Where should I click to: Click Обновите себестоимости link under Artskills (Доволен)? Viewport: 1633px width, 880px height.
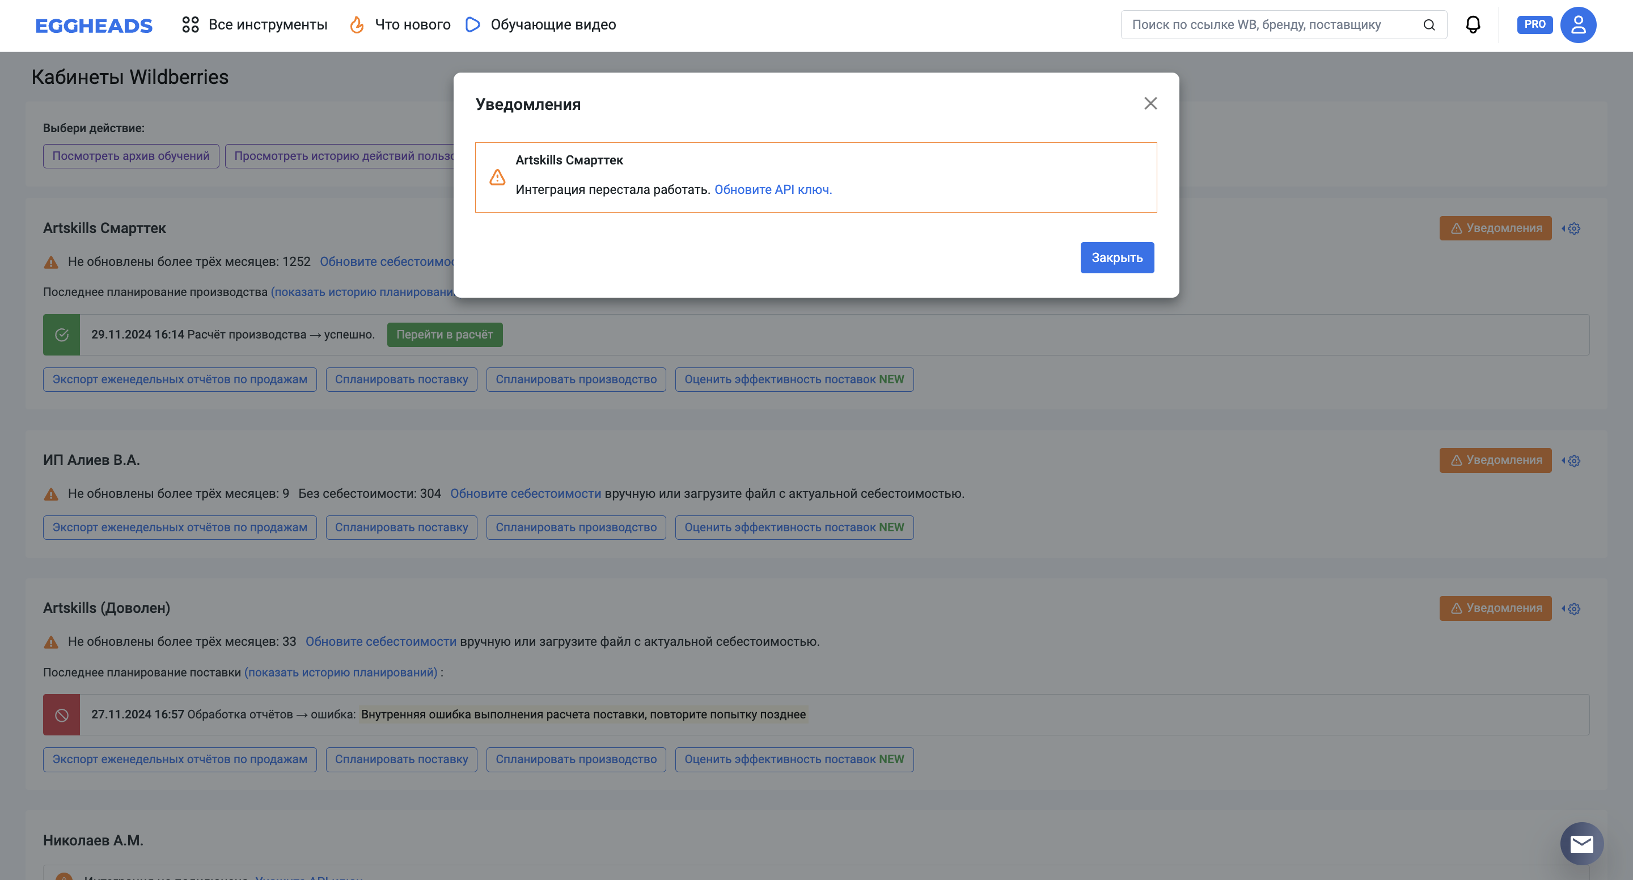[381, 642]
